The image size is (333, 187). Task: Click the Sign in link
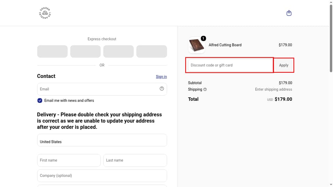click(161, 77)
